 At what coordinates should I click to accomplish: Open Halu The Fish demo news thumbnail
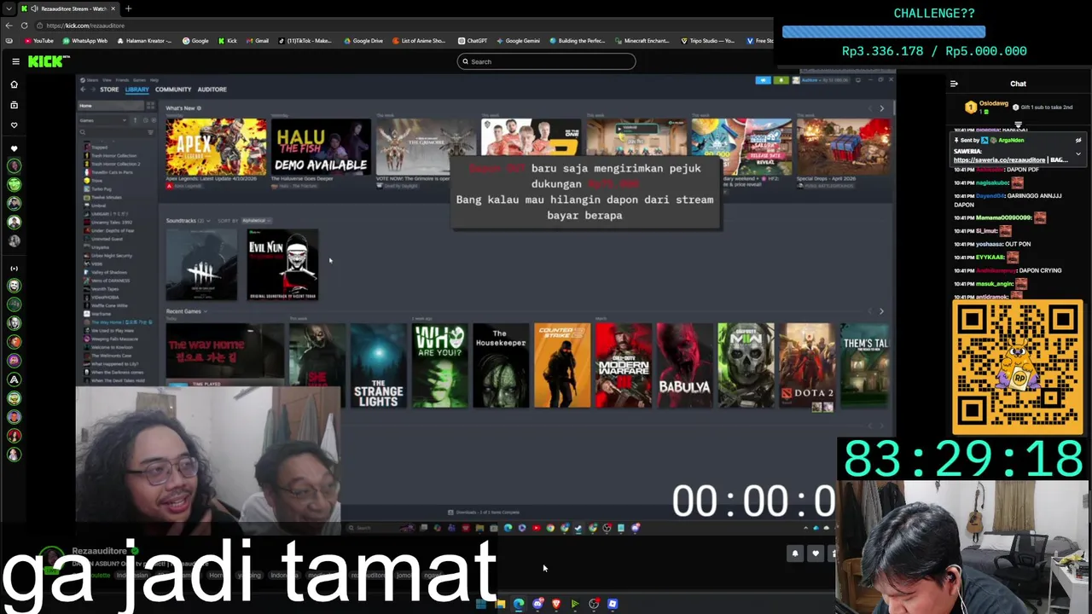pos(321,148)
